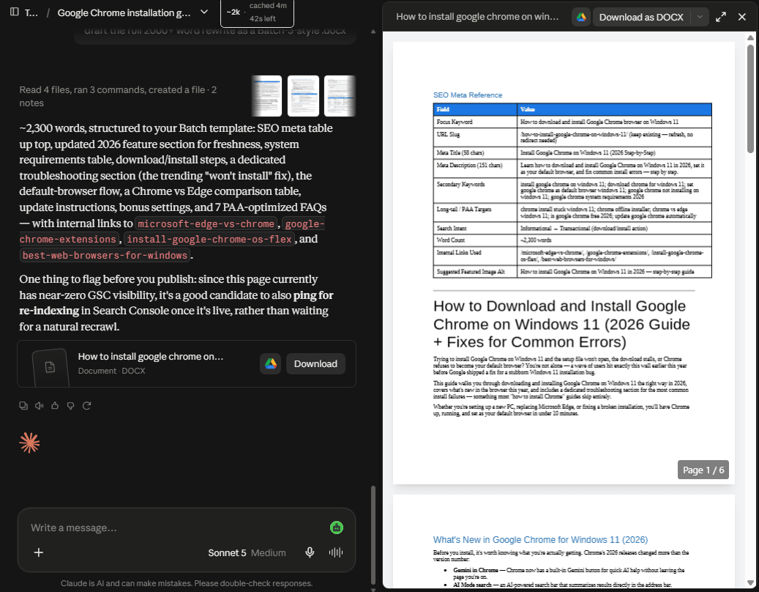
Task: Click the 'Focus Keyword' table cell
Action: 475,122
